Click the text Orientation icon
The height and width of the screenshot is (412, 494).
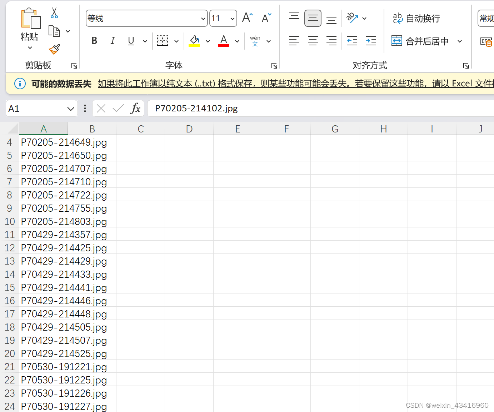352,18
